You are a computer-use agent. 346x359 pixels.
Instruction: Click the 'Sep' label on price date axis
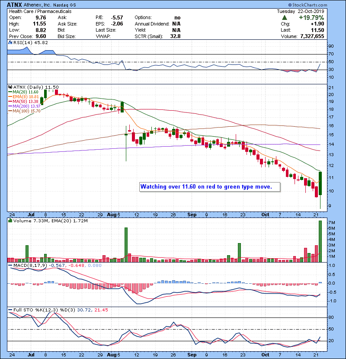coord(192,215)
